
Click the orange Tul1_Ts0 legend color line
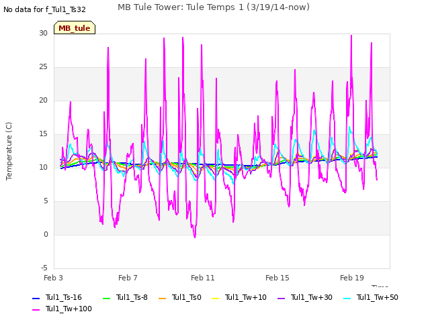tap(163, 298)
